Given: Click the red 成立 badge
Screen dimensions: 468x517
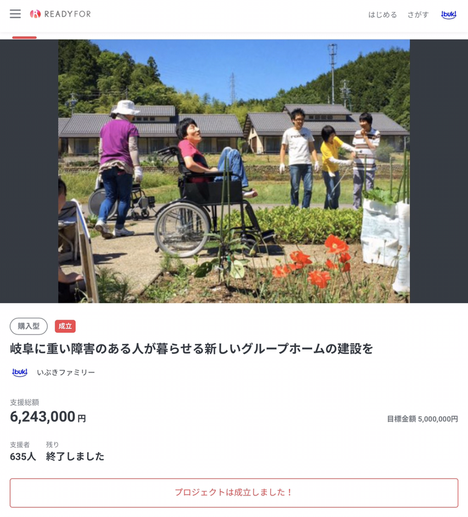Looking at the screenshot, I should [65, 326].
